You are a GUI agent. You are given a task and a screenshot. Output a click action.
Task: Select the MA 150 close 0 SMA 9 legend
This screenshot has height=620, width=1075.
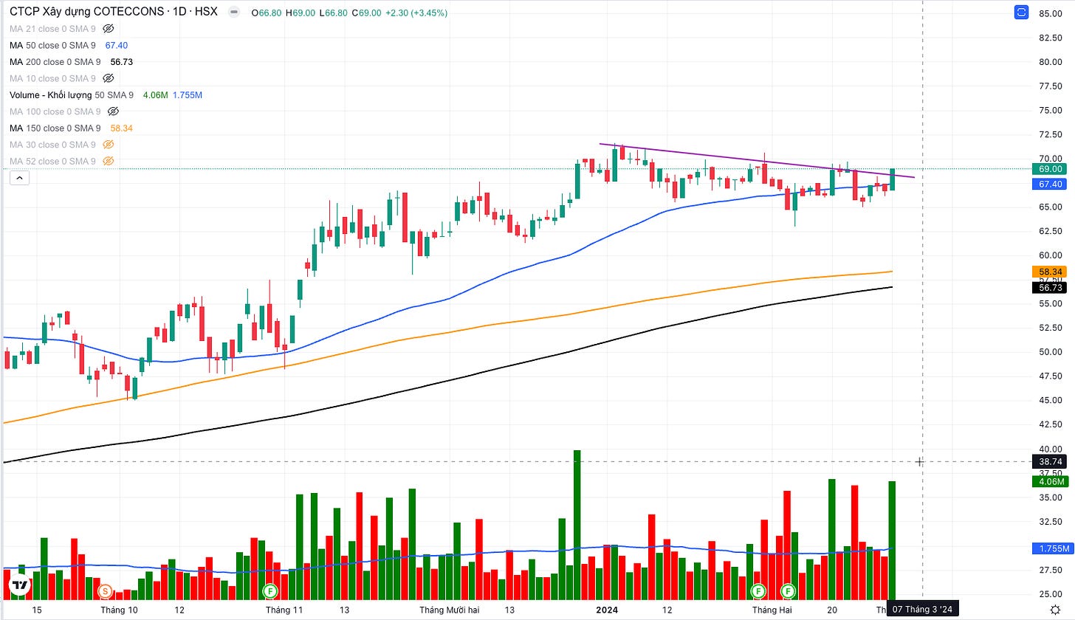click(55, 128)
